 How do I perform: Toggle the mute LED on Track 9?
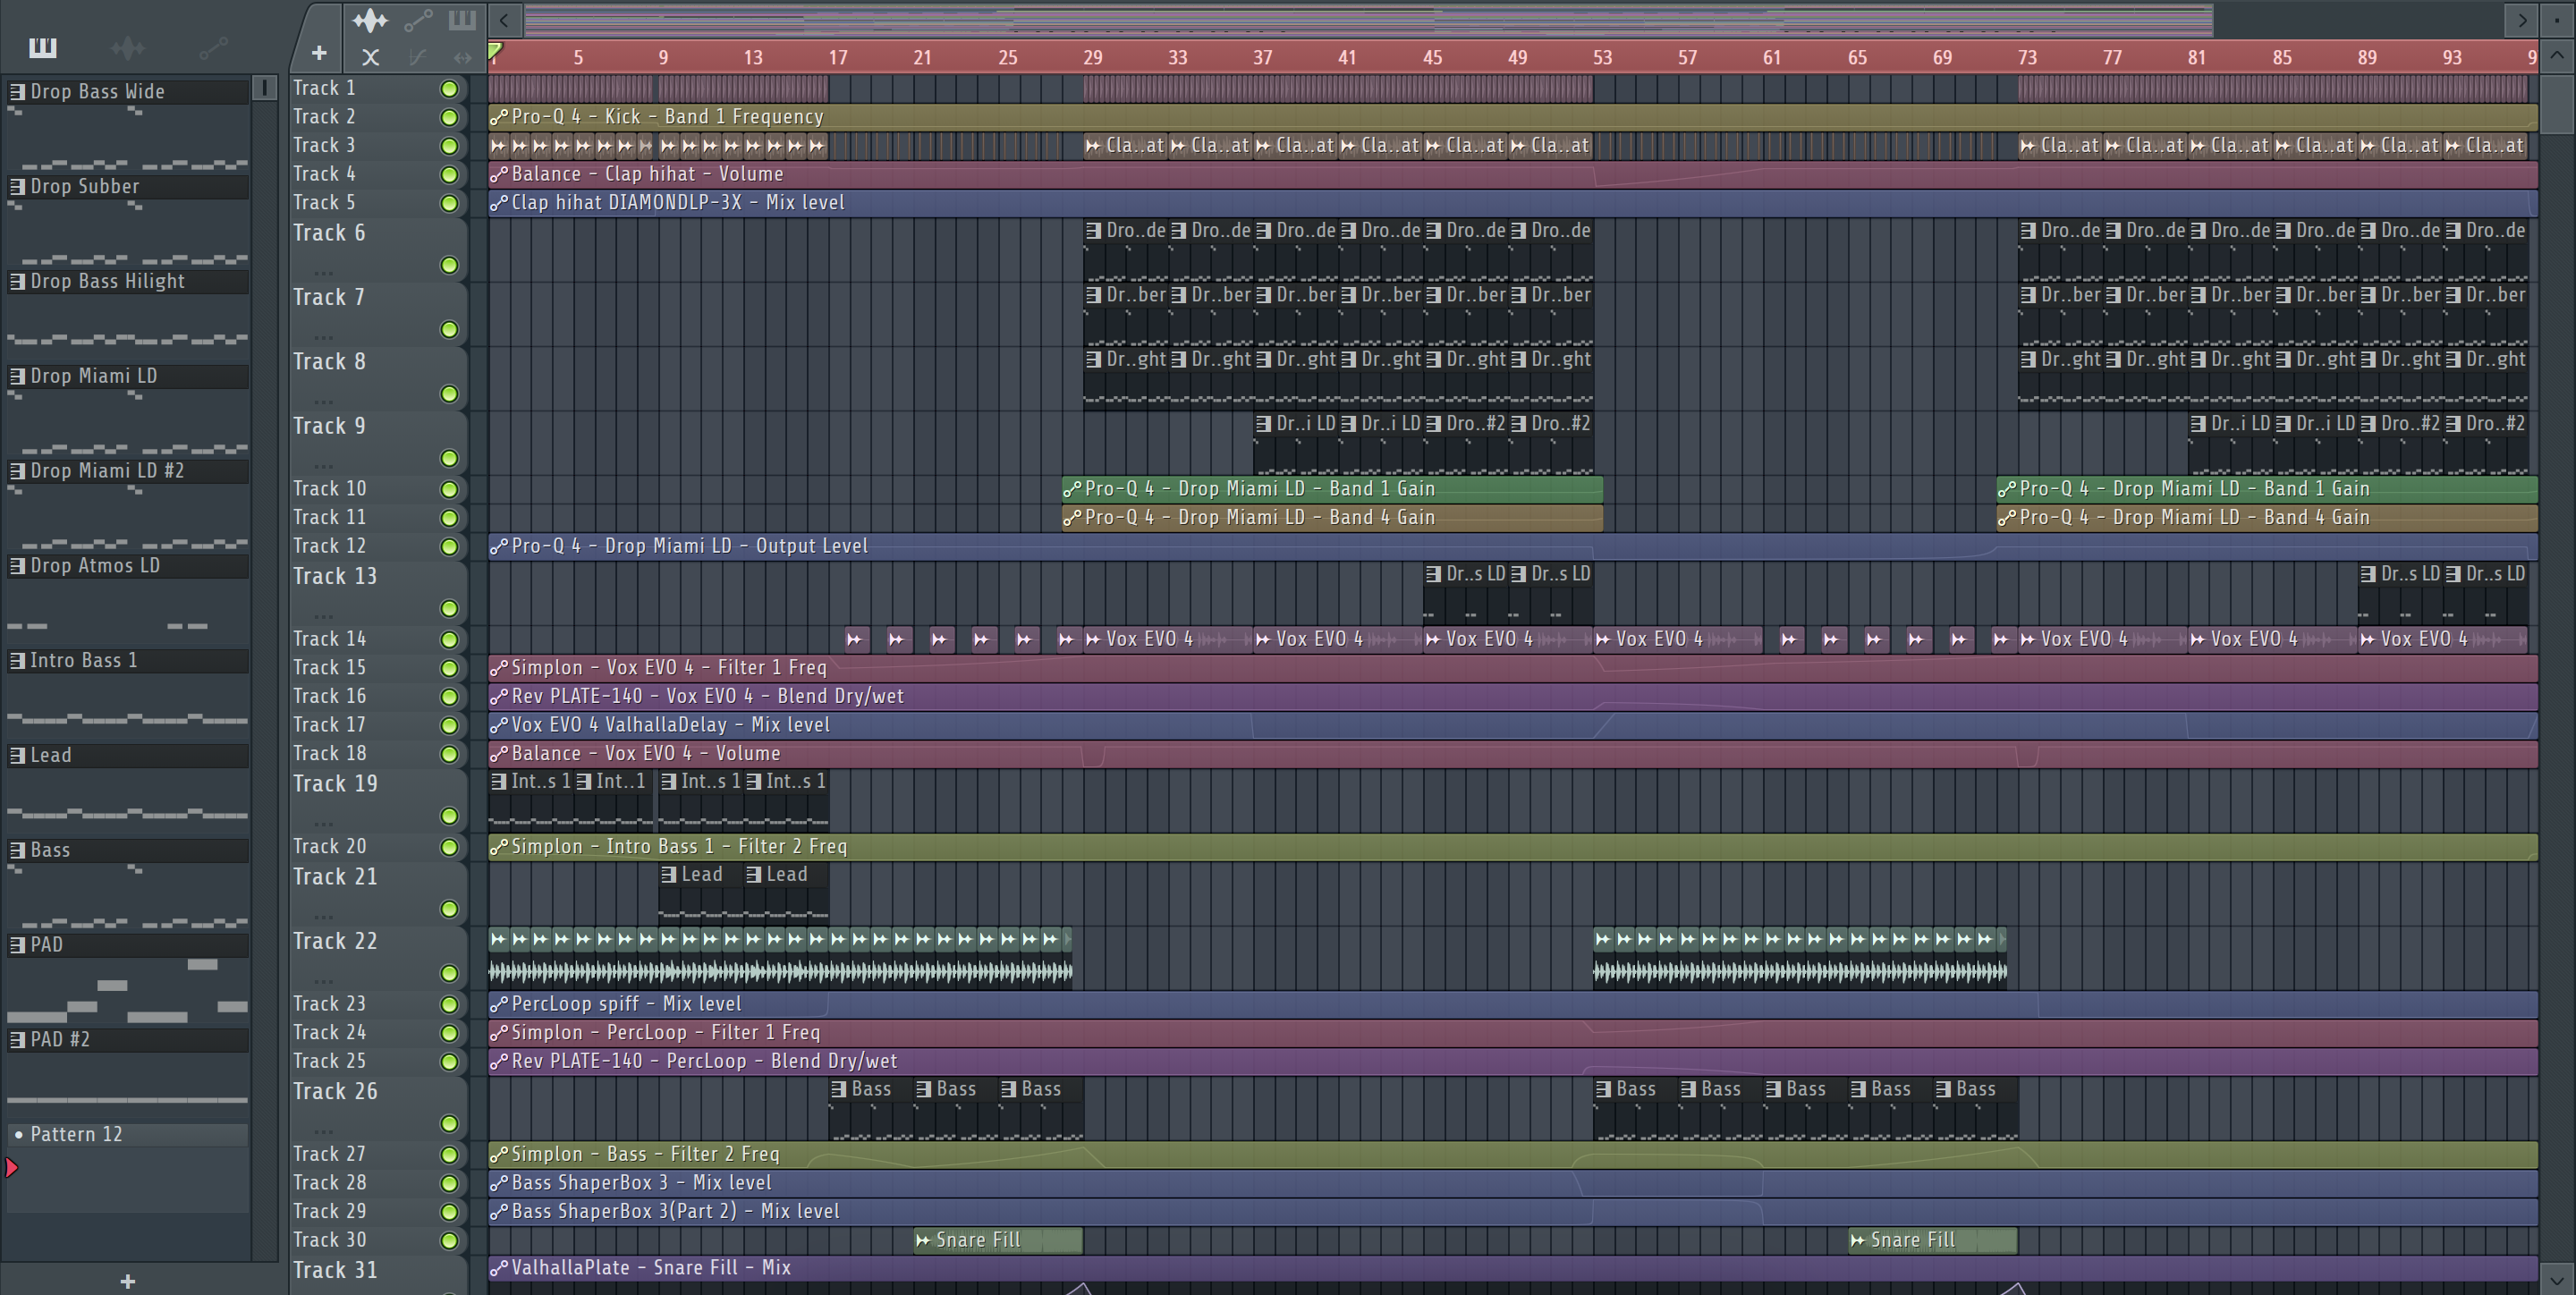coord(449,458)
